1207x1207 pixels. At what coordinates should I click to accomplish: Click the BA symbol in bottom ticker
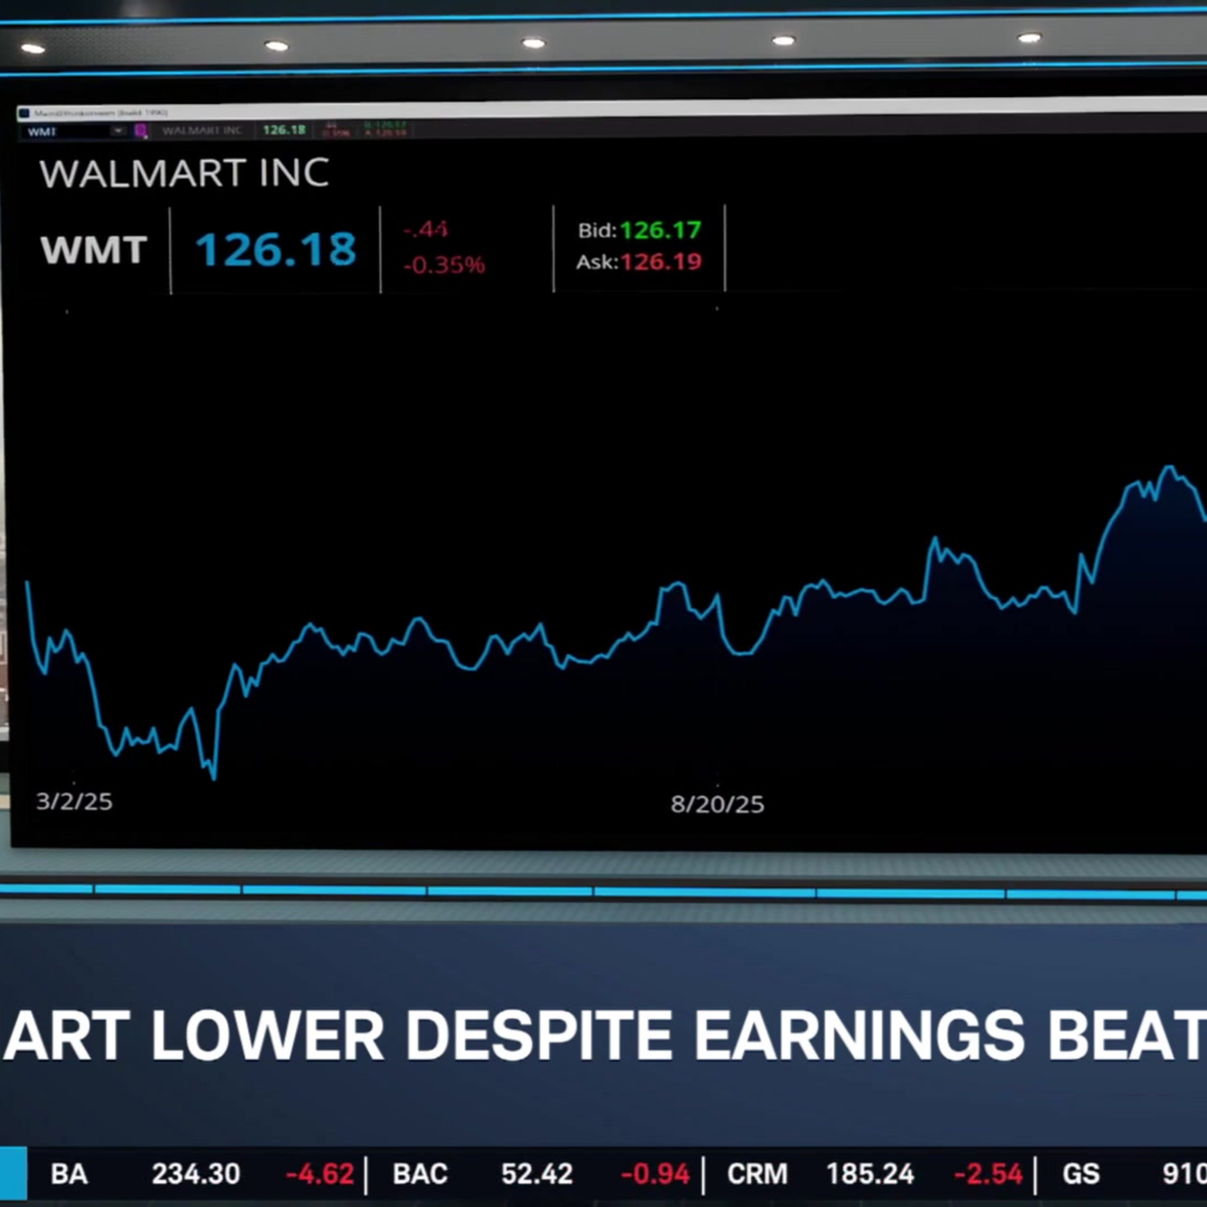point(69,1174)
